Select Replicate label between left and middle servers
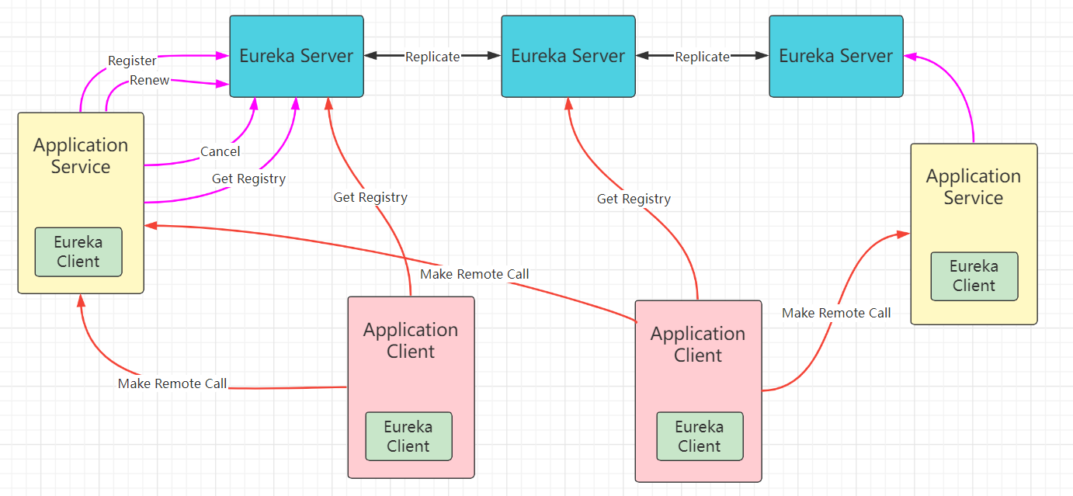 (432, 57)
